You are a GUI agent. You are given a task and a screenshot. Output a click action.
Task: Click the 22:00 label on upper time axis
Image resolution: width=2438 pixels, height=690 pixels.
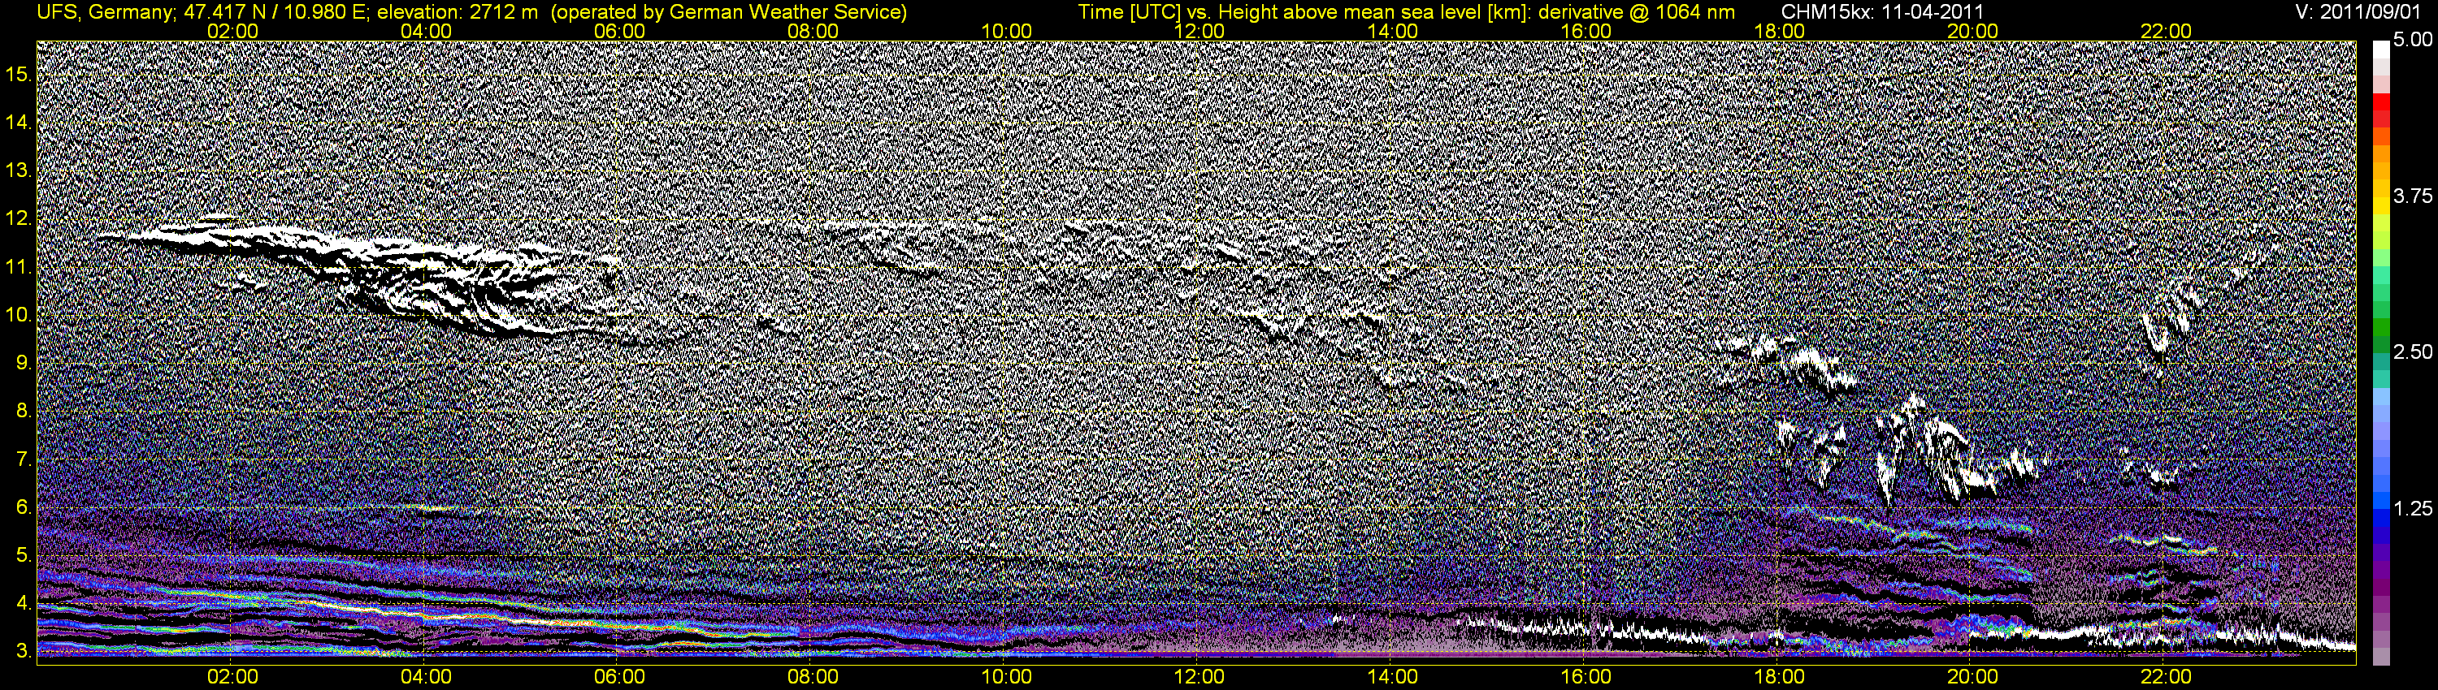(2166, 31)
